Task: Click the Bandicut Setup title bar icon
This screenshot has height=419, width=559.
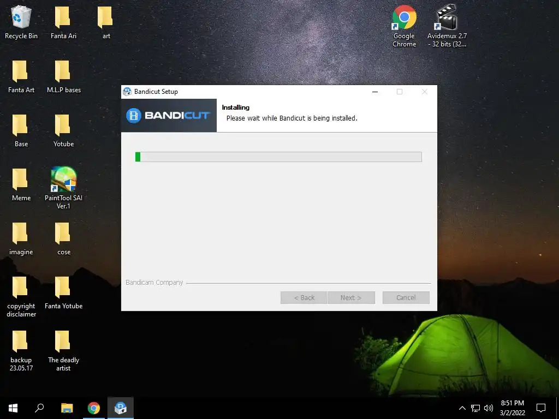Action: tap(127, 92)
